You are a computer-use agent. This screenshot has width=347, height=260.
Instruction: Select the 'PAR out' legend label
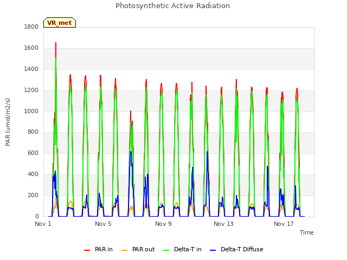[x=143, y=249]
